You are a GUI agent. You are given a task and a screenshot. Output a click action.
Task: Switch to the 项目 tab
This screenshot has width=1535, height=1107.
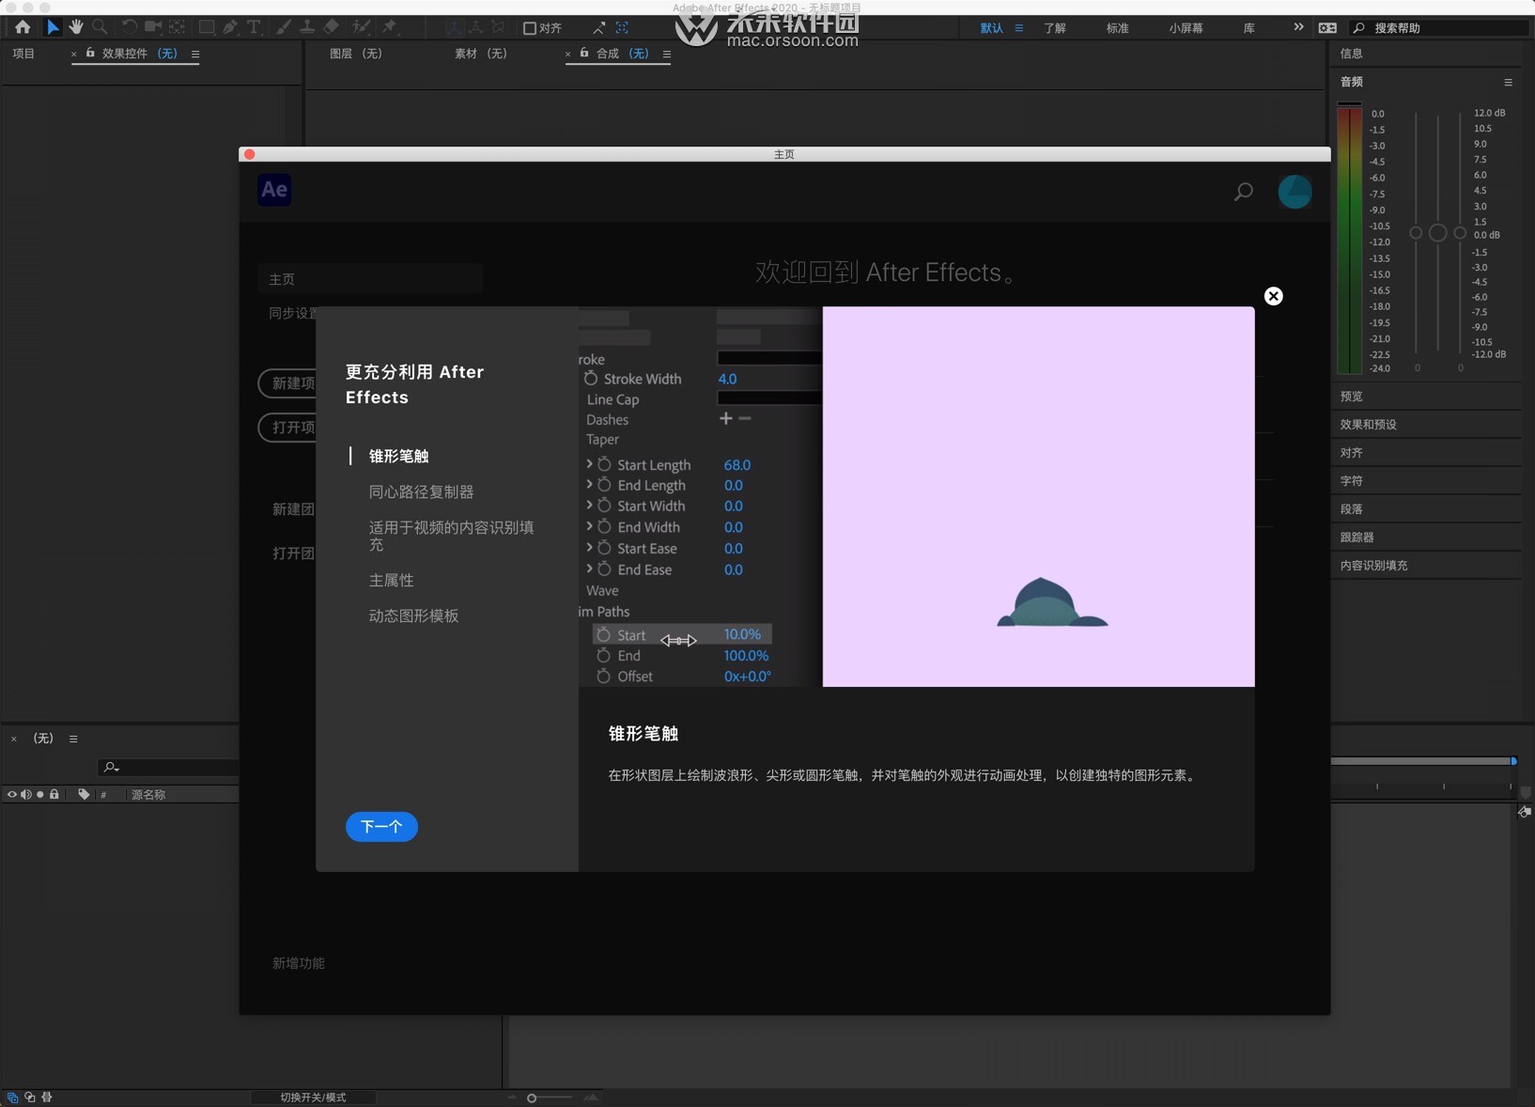[23, 54]
